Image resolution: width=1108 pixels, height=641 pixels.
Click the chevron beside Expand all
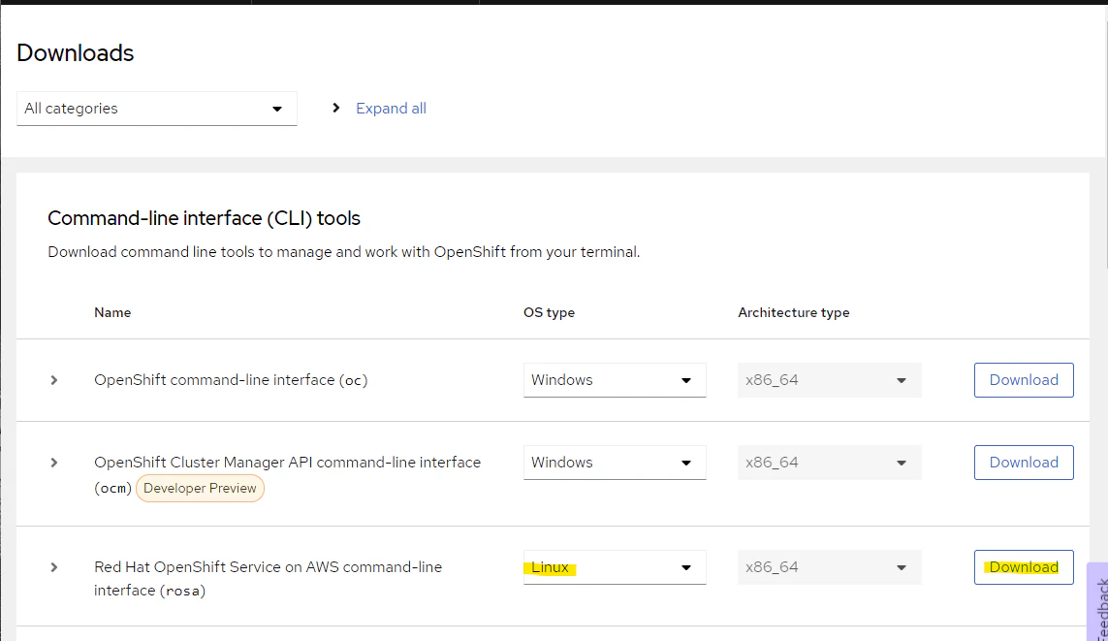click(336, 109)
